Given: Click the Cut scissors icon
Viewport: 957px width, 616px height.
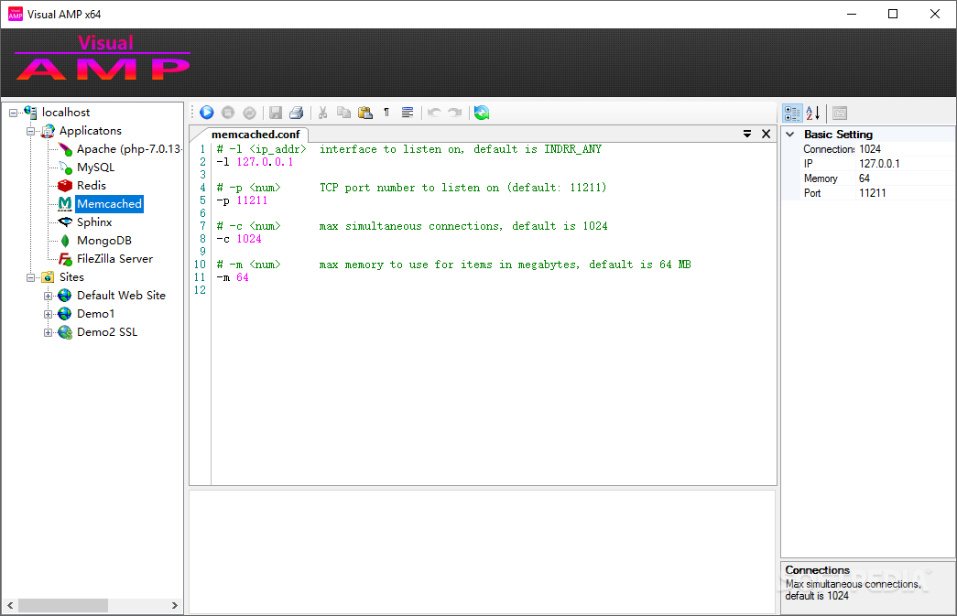Looking at the screenshot, I should pos(323,113).
